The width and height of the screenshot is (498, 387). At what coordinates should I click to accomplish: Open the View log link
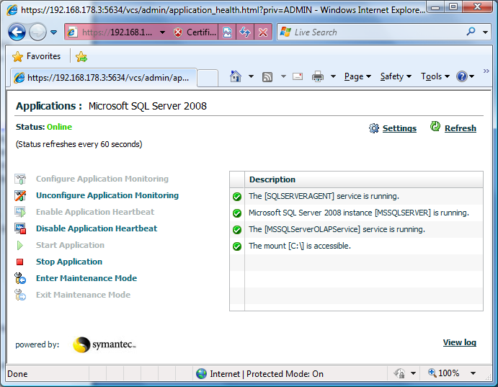[x=460, y=342]
